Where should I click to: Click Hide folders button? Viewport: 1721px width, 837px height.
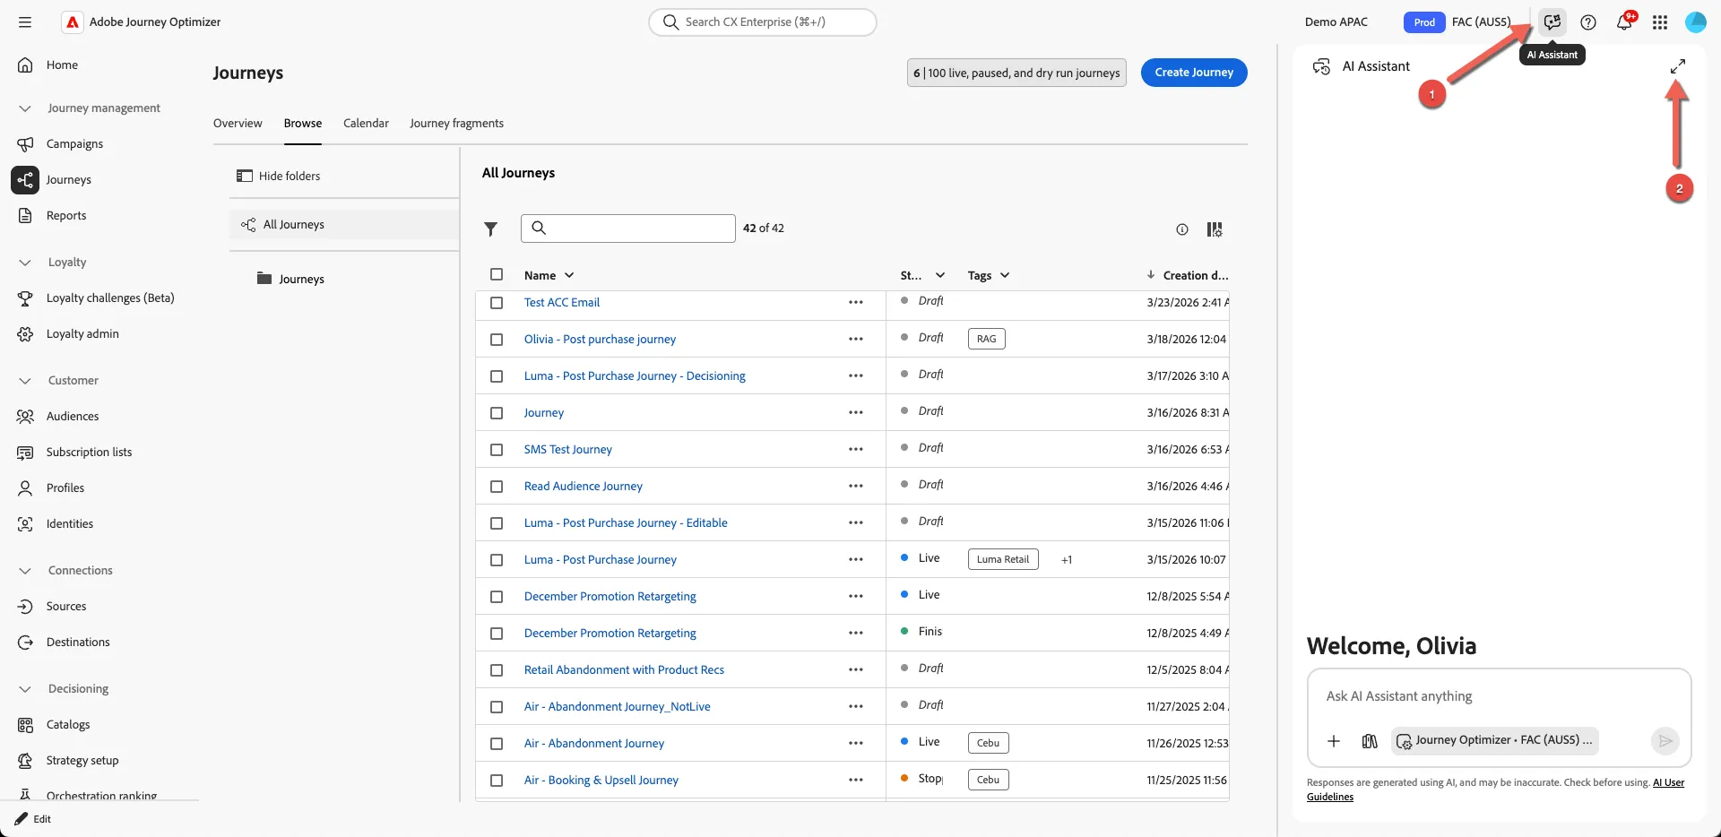(x=278, y=177)
